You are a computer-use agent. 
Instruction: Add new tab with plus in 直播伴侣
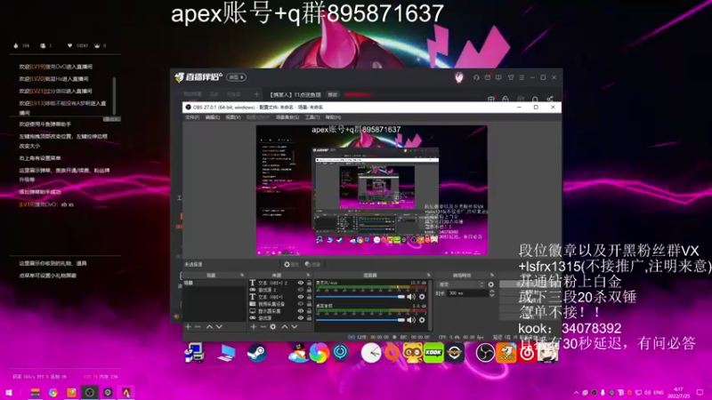tap(256, 94)
